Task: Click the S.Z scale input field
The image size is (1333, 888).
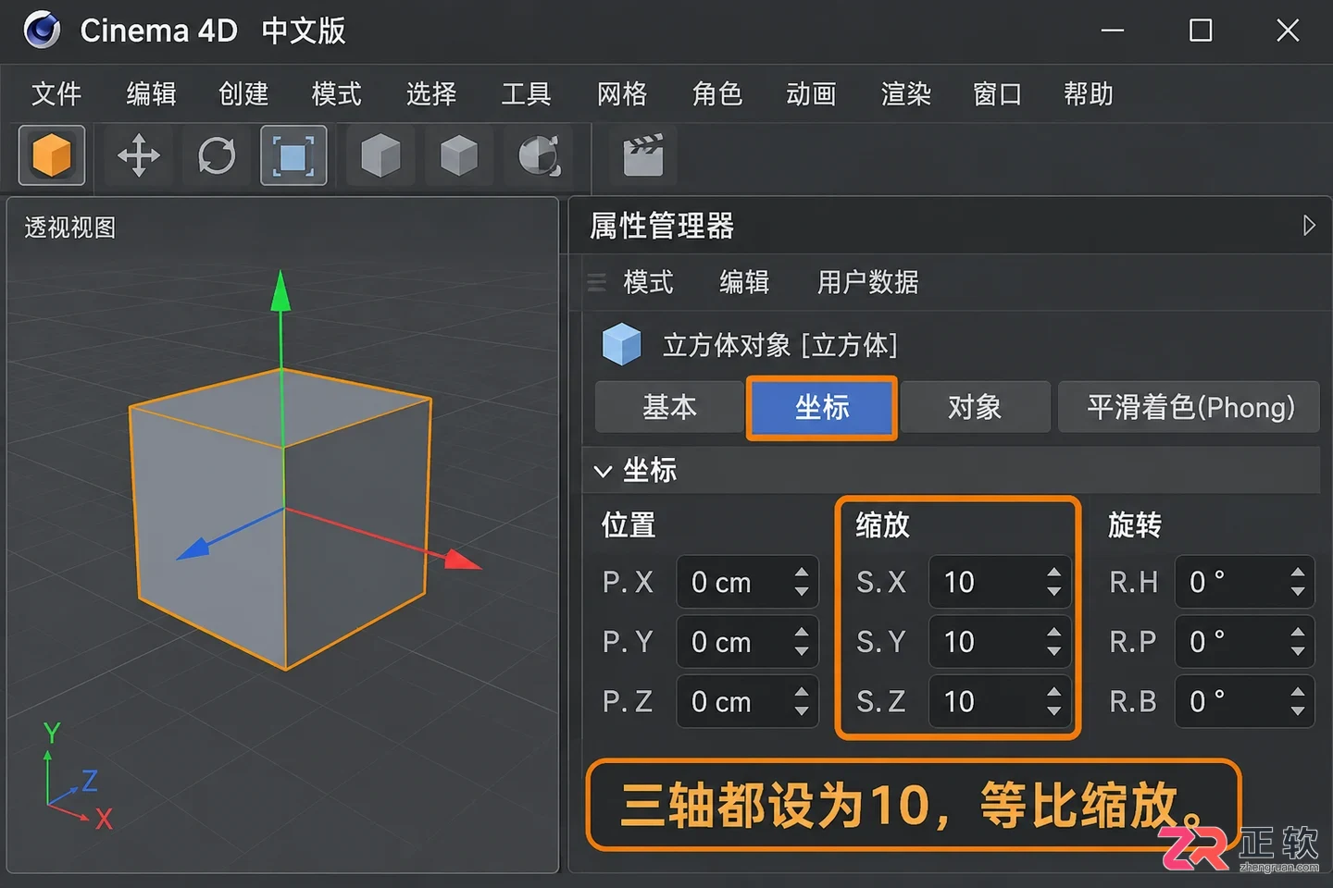Action: point(1000,701)
